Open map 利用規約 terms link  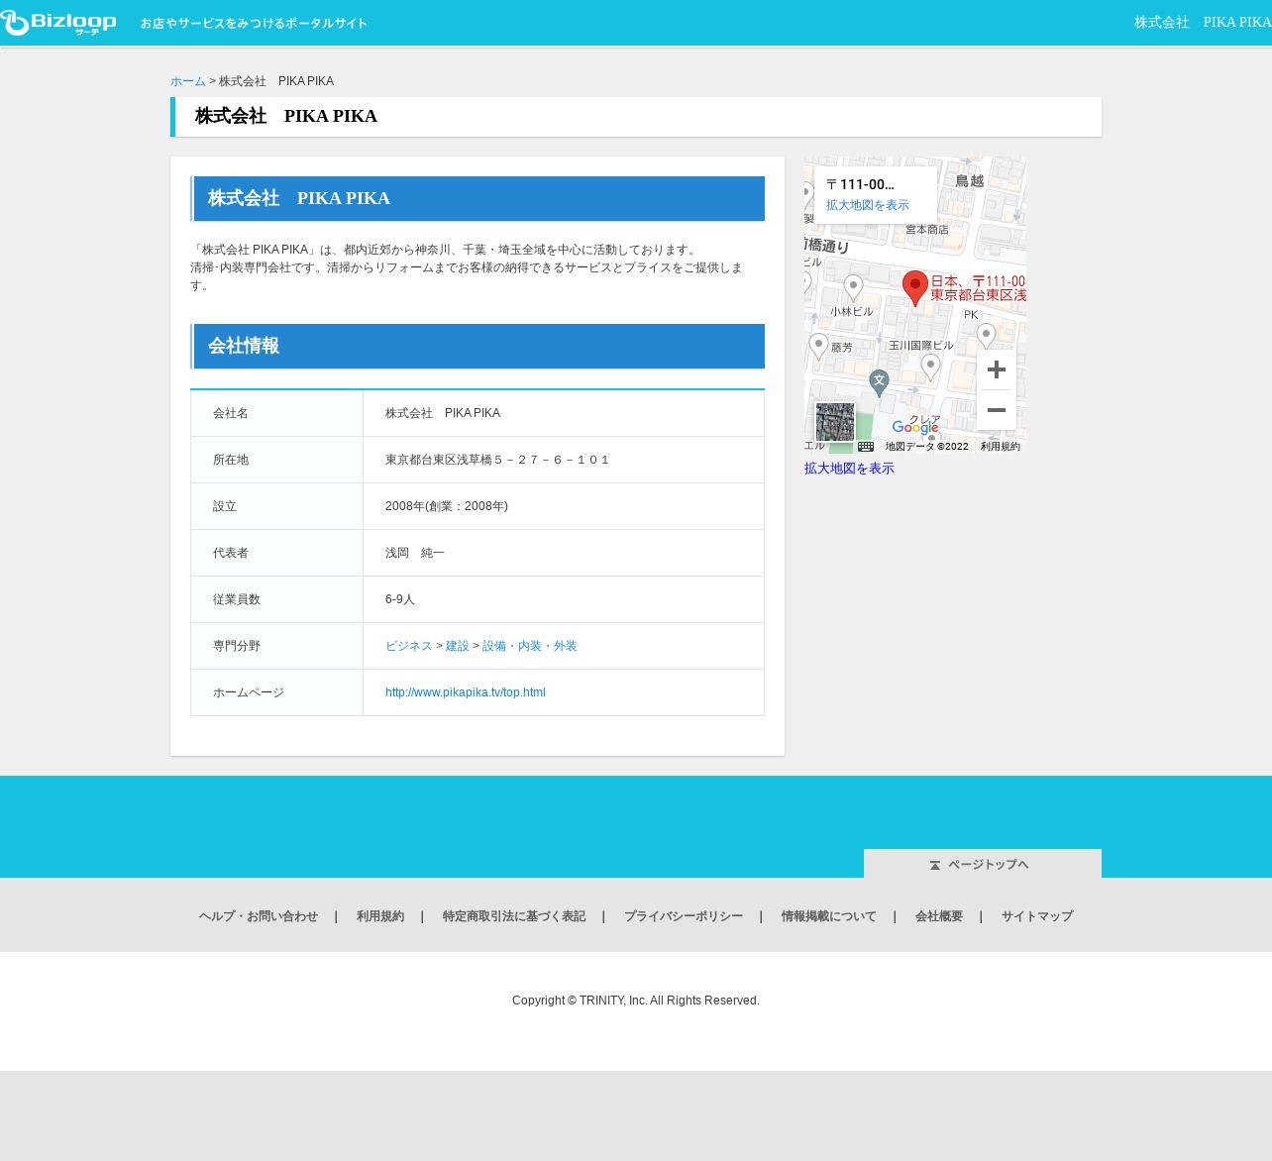click(x=1001, y=447)
